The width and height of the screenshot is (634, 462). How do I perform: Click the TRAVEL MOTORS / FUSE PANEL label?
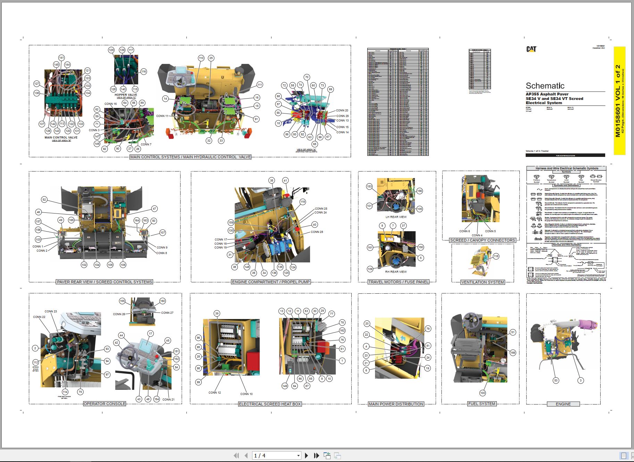pos(398,282)
